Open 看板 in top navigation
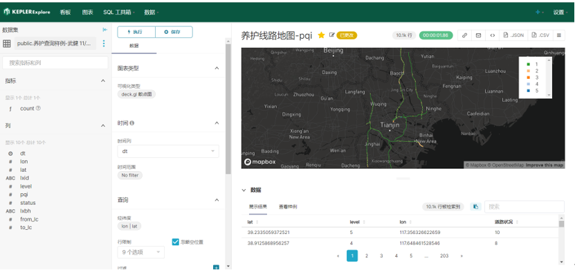Image resolution: width=575 pixels, height=277 pixels. click(65, 12)
